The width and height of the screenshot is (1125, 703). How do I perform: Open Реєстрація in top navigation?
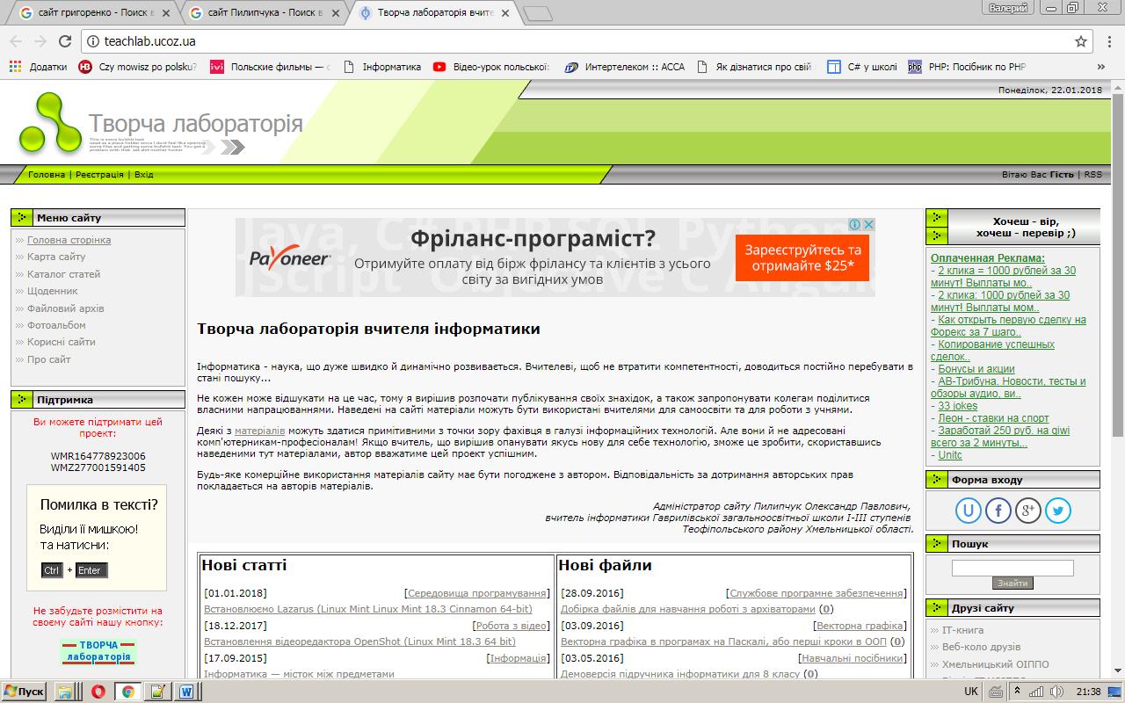99,175
